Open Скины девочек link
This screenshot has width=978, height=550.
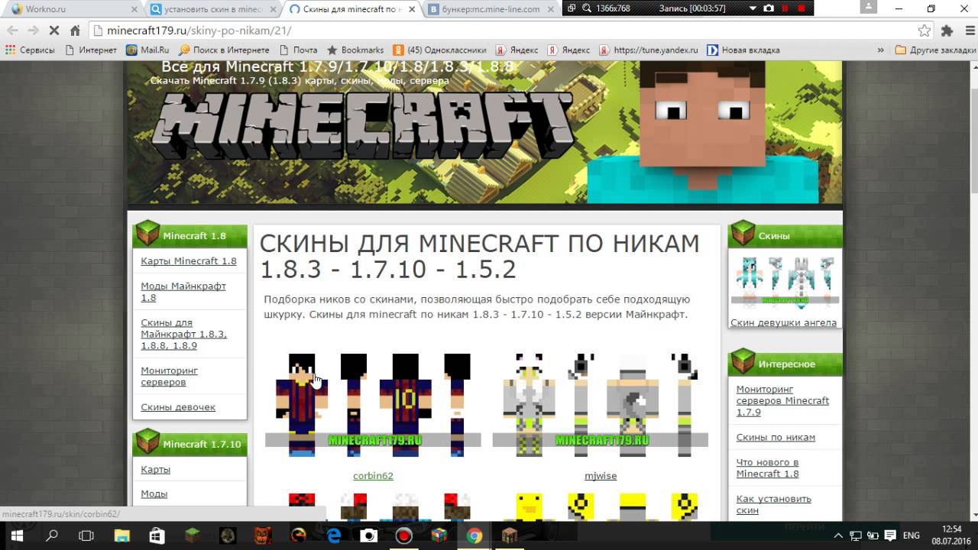click(x=178, y=407)
